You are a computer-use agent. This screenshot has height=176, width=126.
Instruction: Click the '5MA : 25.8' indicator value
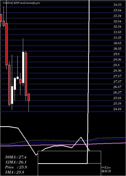(x=15, y=172)
